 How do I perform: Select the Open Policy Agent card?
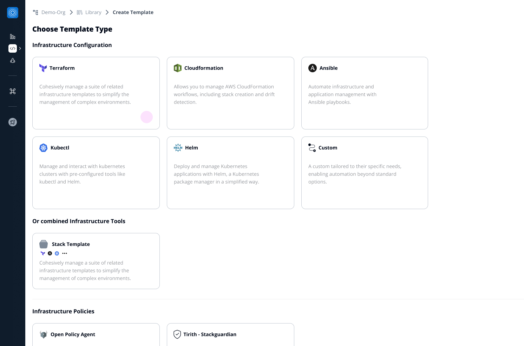(x=96, y=334)
